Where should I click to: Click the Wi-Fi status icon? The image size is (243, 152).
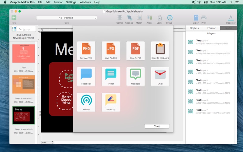pyautogui.click(x=199, y=2)
